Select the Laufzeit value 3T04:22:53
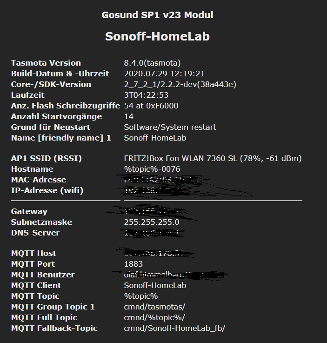This screenshot has width=327, height=343. (146, 95)
